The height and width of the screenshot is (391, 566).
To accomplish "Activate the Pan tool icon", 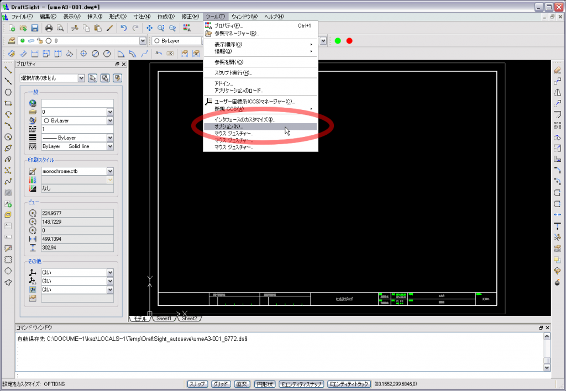I will point(149,28).
